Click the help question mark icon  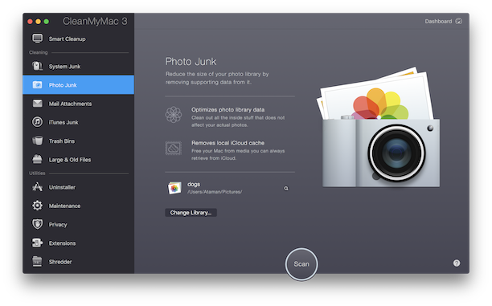457,263
